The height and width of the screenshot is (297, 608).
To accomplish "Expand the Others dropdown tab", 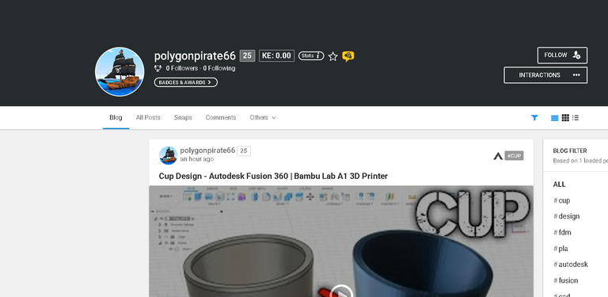I will click(x=263, y=117).
